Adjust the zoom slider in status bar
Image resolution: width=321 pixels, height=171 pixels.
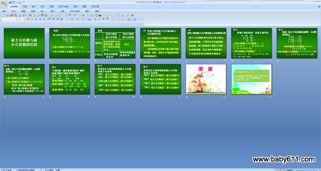tap(305, 170)
